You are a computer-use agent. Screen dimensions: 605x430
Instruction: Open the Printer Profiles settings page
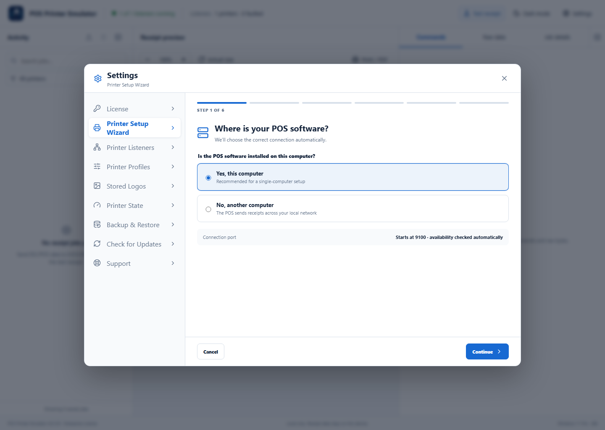[134, 167]
